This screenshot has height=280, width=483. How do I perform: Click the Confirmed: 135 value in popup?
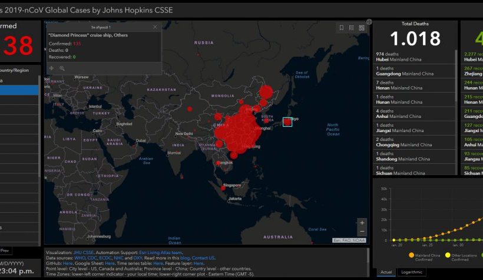tap(77, 44)
